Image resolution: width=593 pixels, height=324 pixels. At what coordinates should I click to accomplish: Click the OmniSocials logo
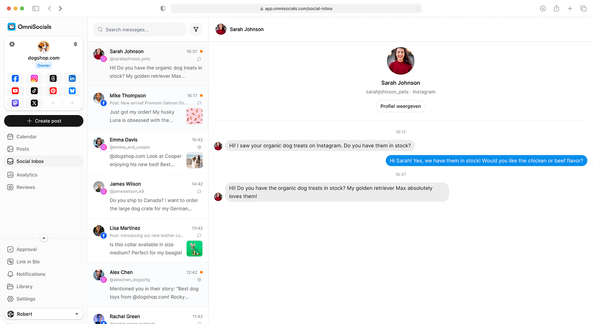[29, 27]
